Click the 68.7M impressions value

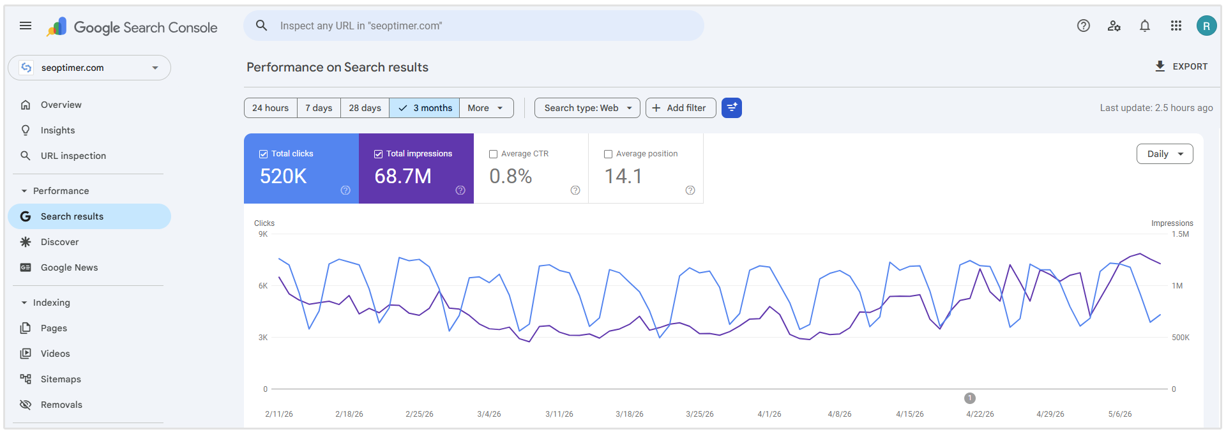tap(403, 176)
